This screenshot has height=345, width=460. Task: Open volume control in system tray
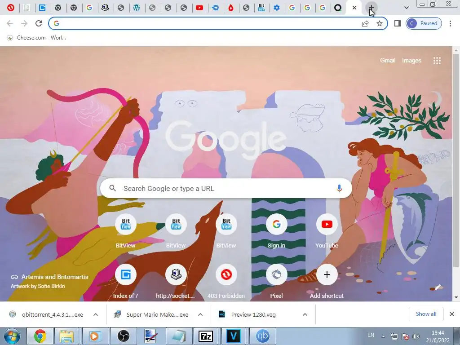[416, 336]
